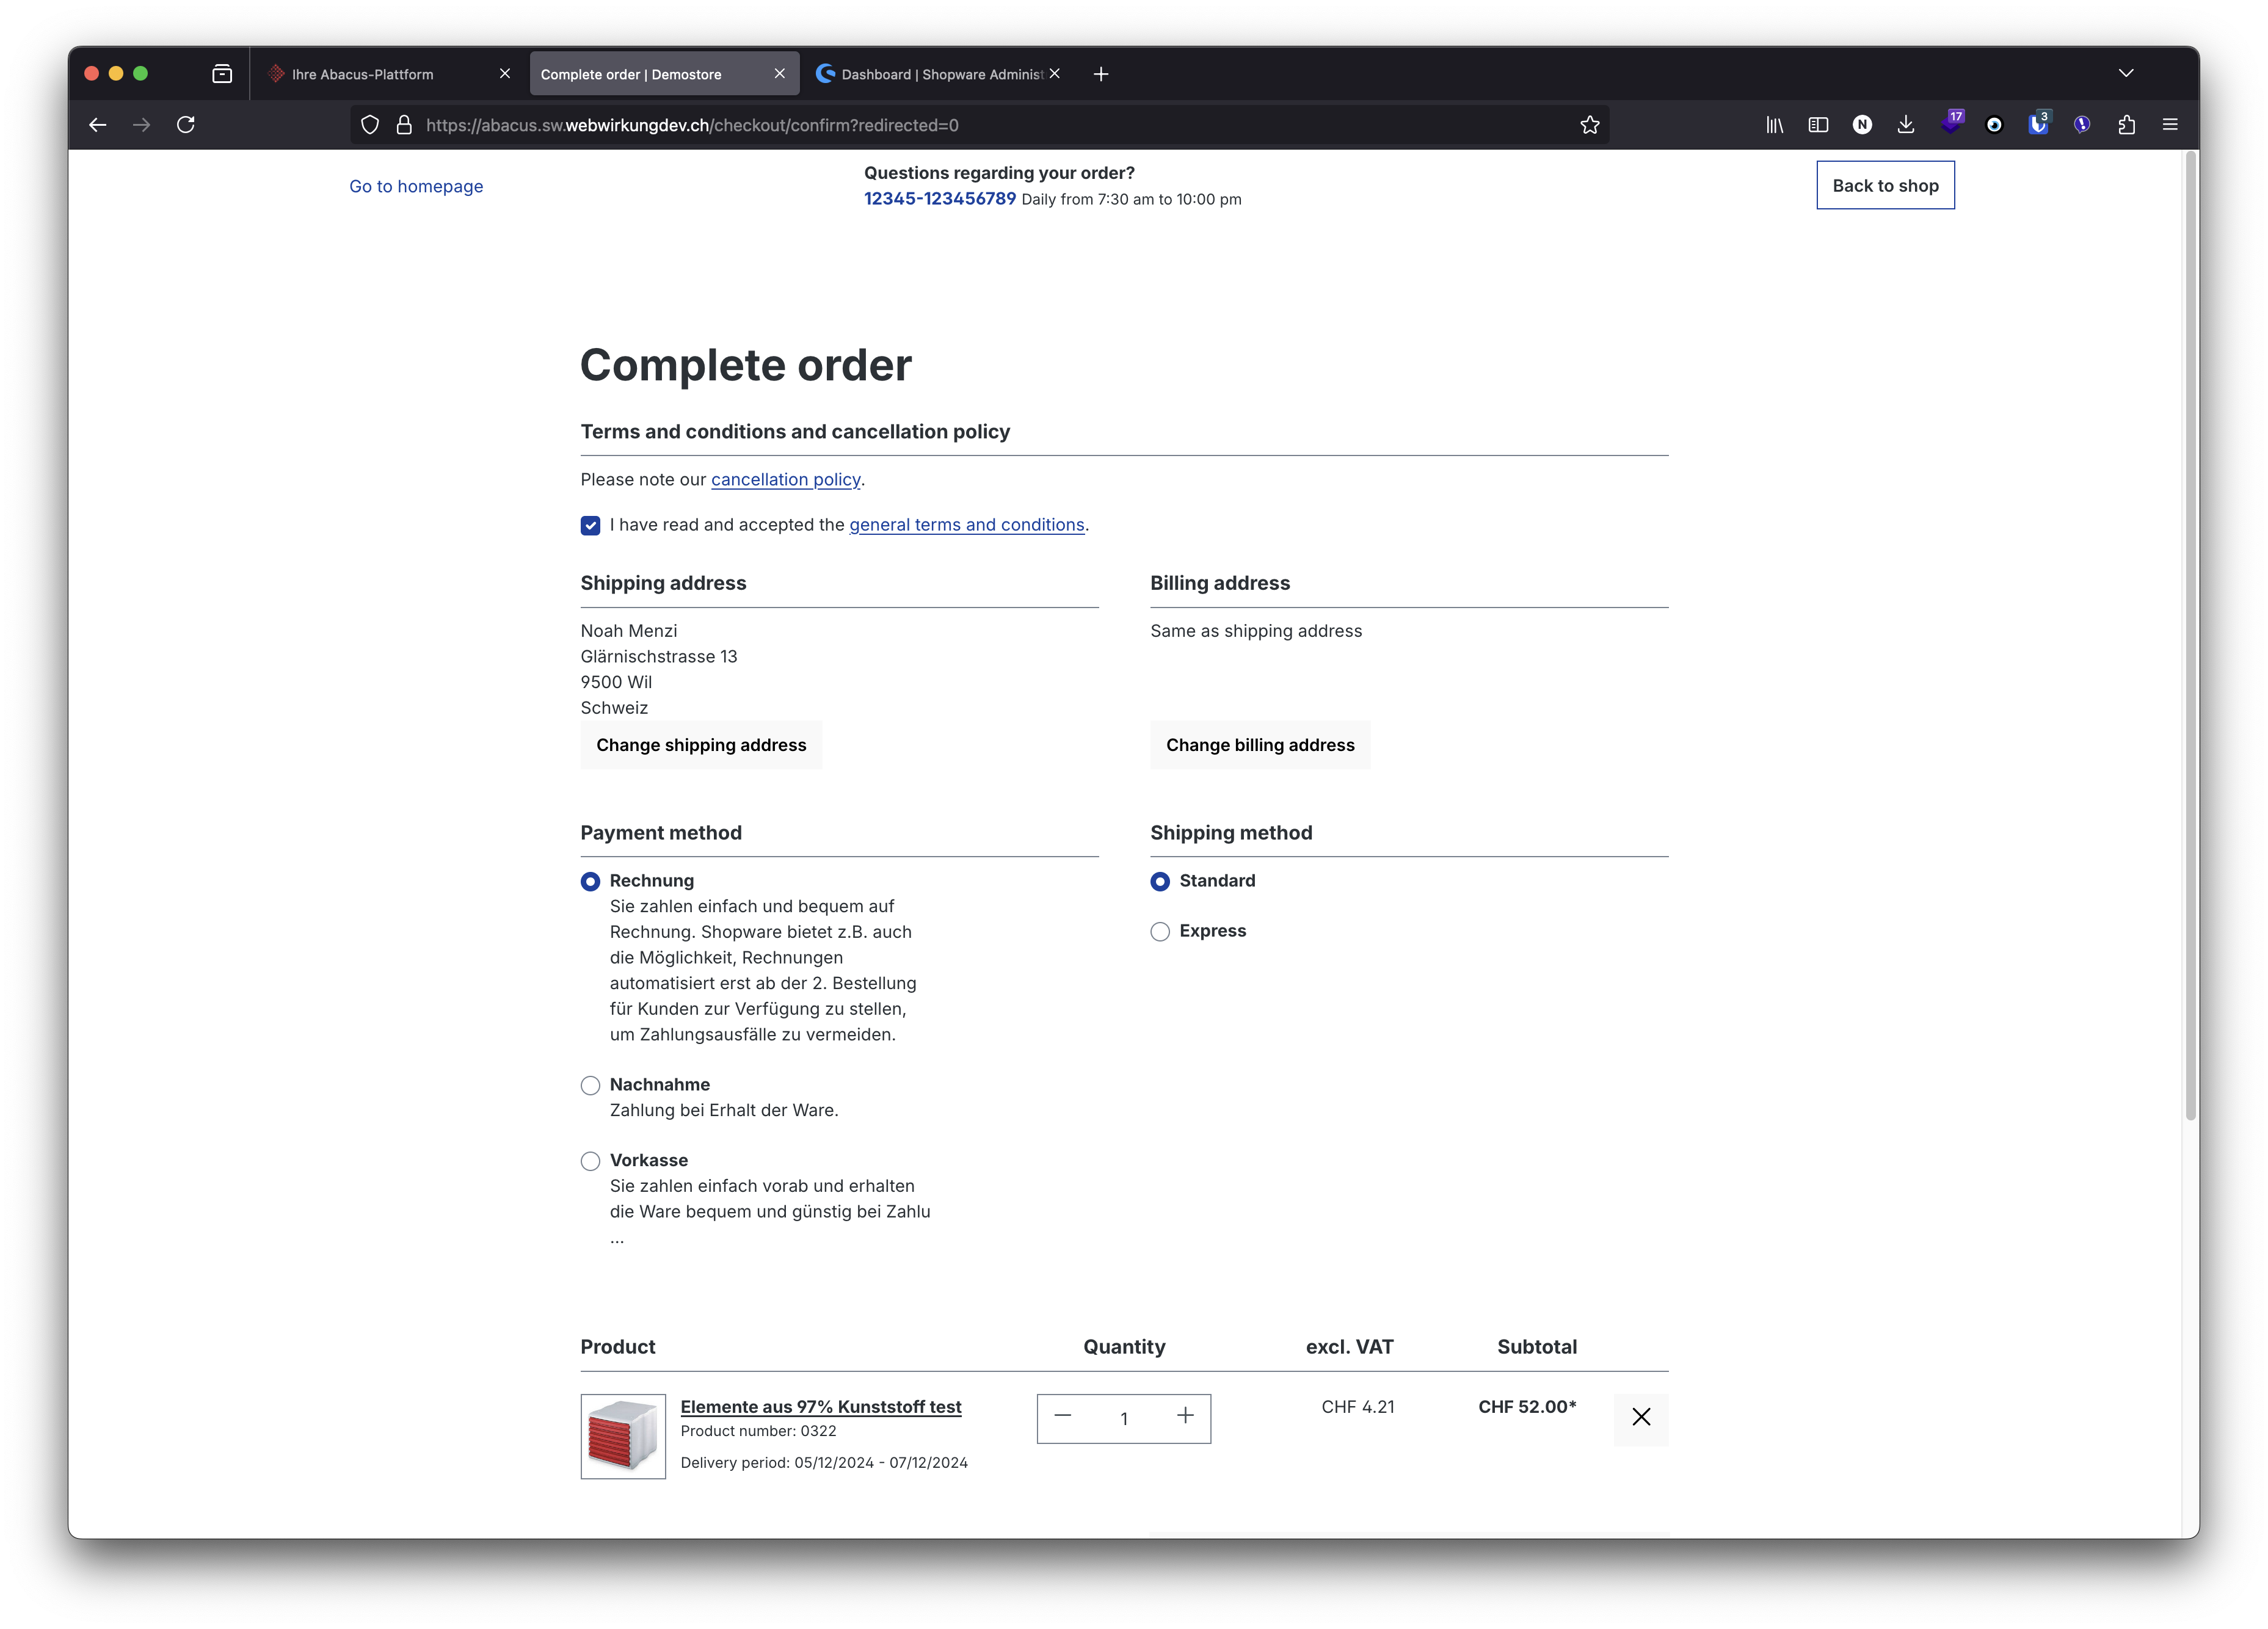Image resolution: width=2268 pixels, height=1629 pixels.
Task: Switch to the Shopware Administration Dashboard tab
Action: click(x=930, y=74)
